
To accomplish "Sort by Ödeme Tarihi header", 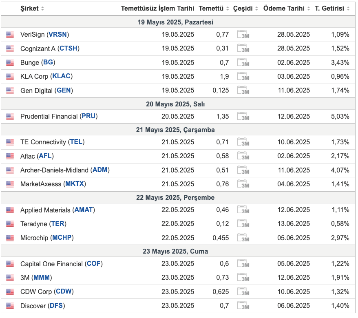I will (x=284, y=9).
